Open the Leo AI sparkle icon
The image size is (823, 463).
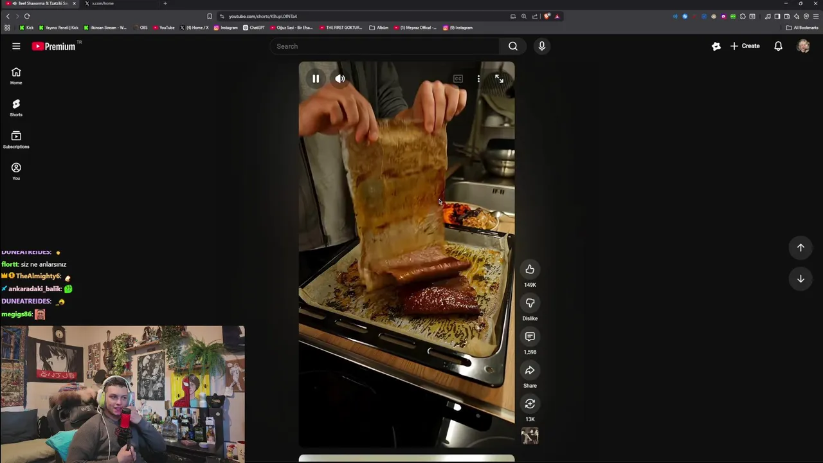797,16
